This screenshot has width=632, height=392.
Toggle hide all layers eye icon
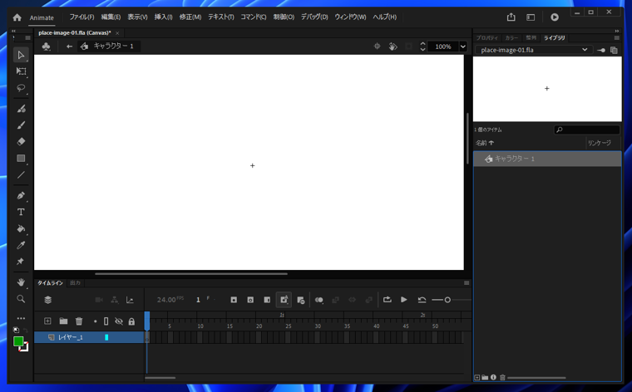point(119,321)
